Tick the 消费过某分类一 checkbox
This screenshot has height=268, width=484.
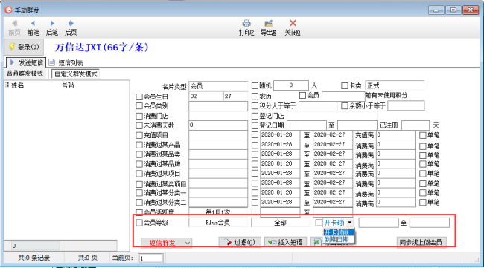tap(139, 193)
